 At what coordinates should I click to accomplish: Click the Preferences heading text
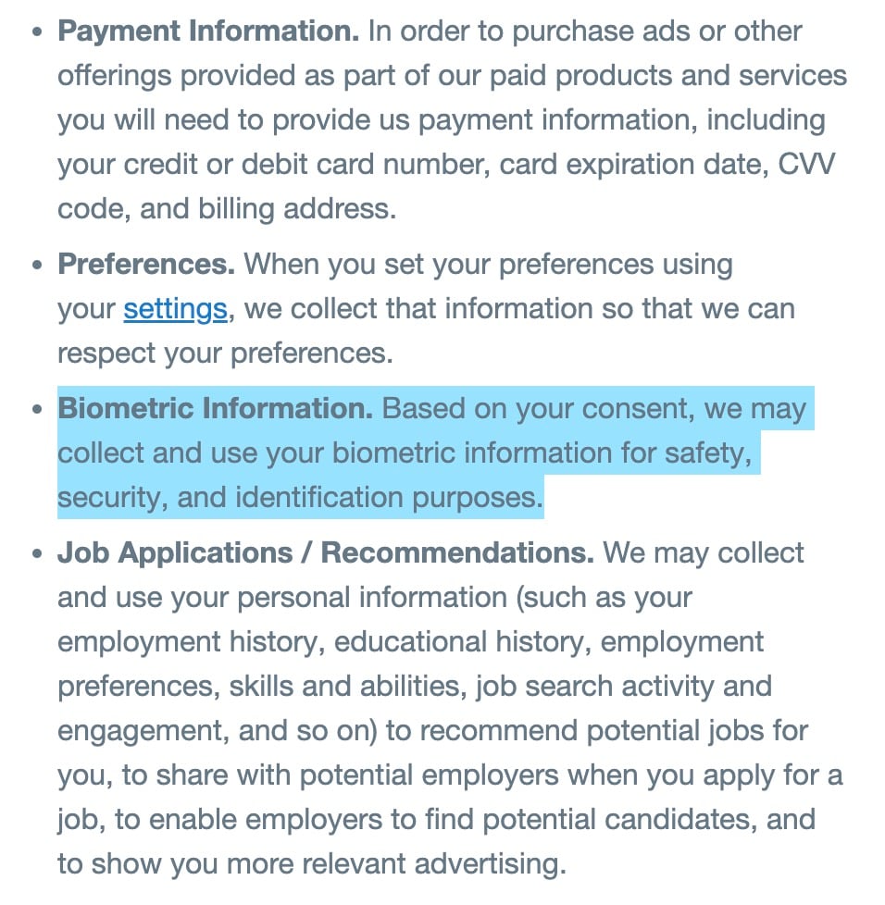pyautogui.click(x=146, y=265)
